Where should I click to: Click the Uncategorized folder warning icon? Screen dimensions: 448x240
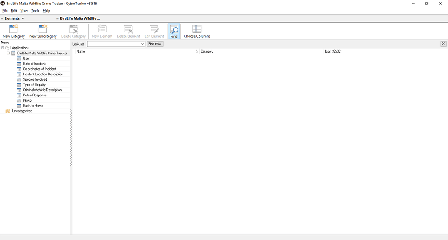[x=8, y=111]
